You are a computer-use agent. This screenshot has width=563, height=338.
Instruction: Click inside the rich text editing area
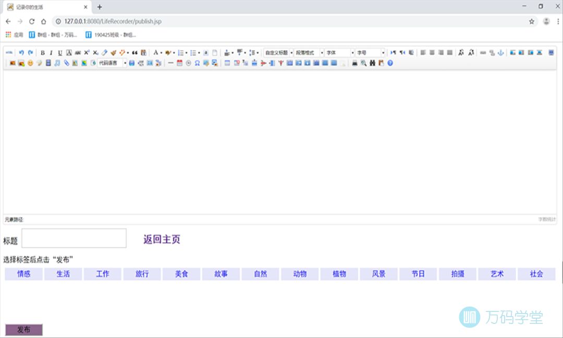point(280,142)
